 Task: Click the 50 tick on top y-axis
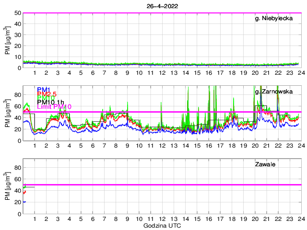18,13
